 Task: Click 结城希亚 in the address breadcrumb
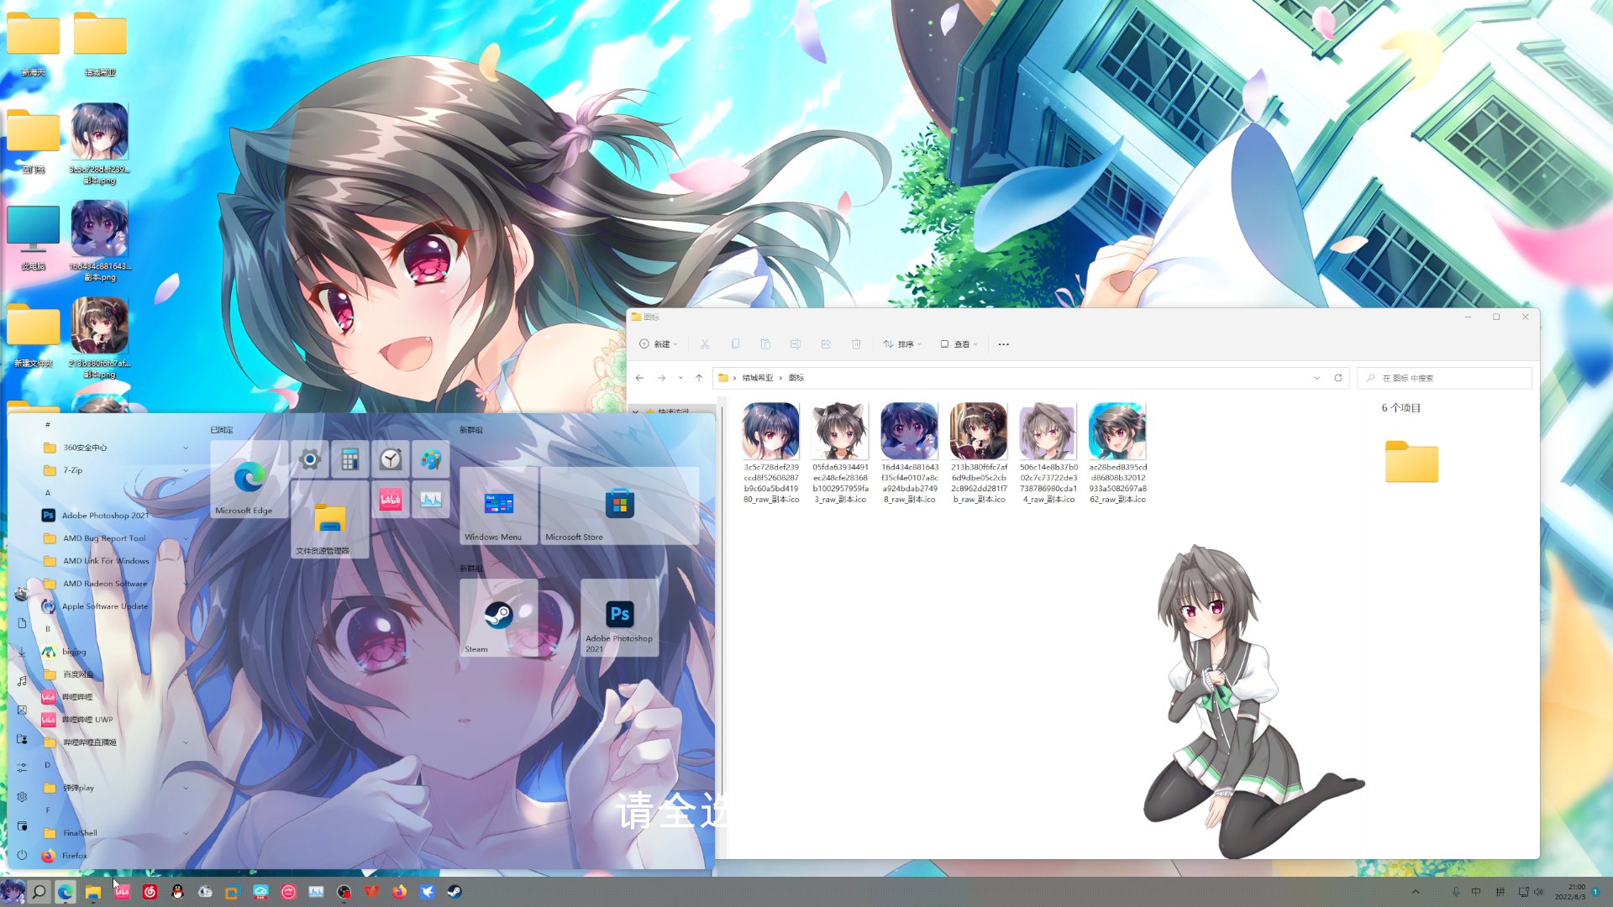(x=757, y=378)
